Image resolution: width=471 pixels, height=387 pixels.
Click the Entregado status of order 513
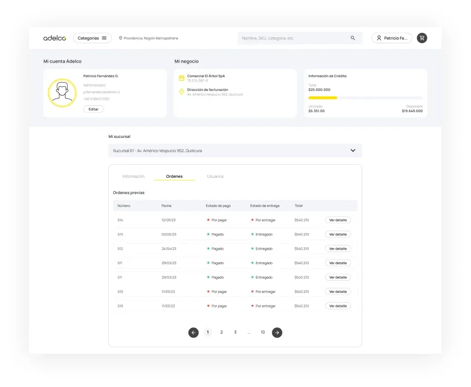(262, 235)
